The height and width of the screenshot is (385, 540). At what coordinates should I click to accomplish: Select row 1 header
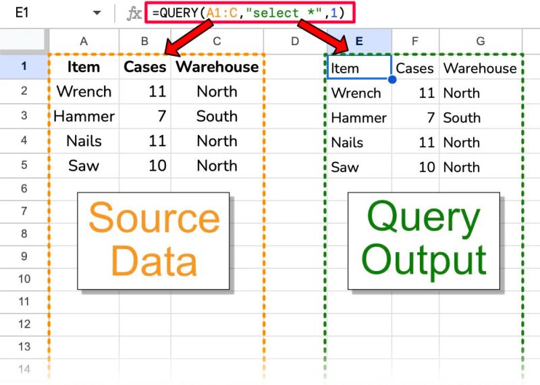pos(24,66)
